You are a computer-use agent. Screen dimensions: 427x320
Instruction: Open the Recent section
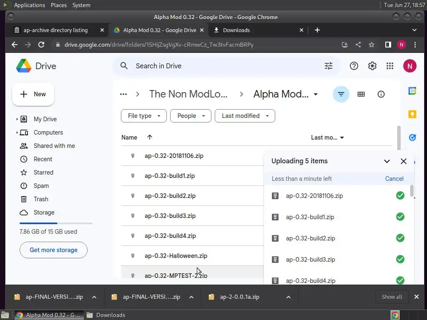(x=43, y=159)
